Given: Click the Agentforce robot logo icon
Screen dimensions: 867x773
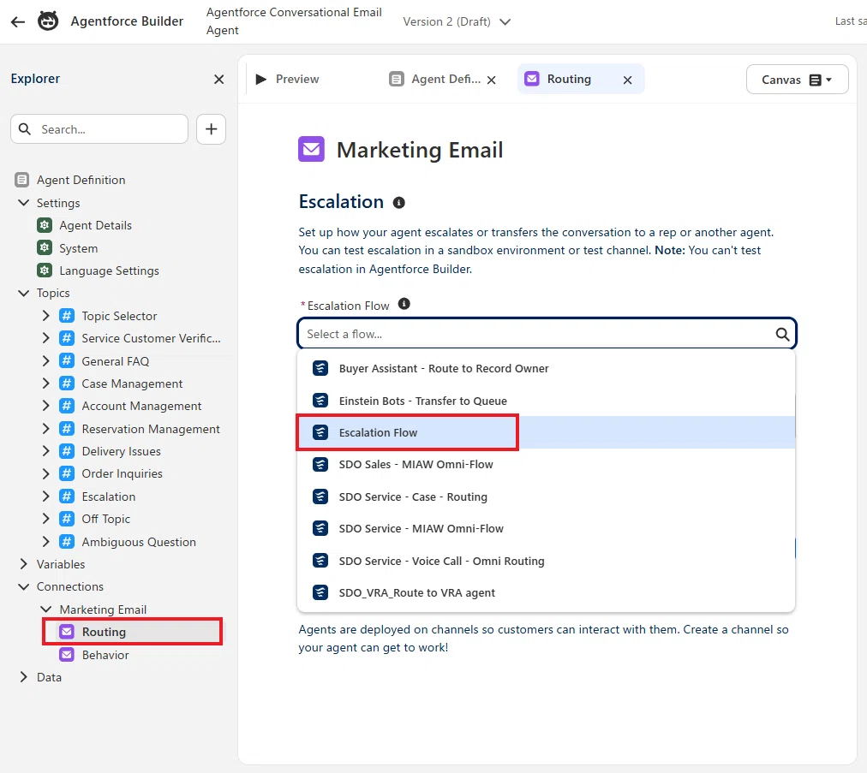Looking at the screenshot, I should click(x=48, y=21).
